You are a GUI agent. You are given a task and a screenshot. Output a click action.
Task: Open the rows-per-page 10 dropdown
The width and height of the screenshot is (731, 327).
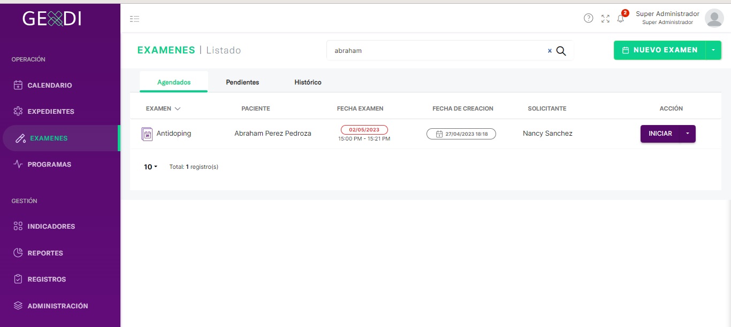(150, 167)
